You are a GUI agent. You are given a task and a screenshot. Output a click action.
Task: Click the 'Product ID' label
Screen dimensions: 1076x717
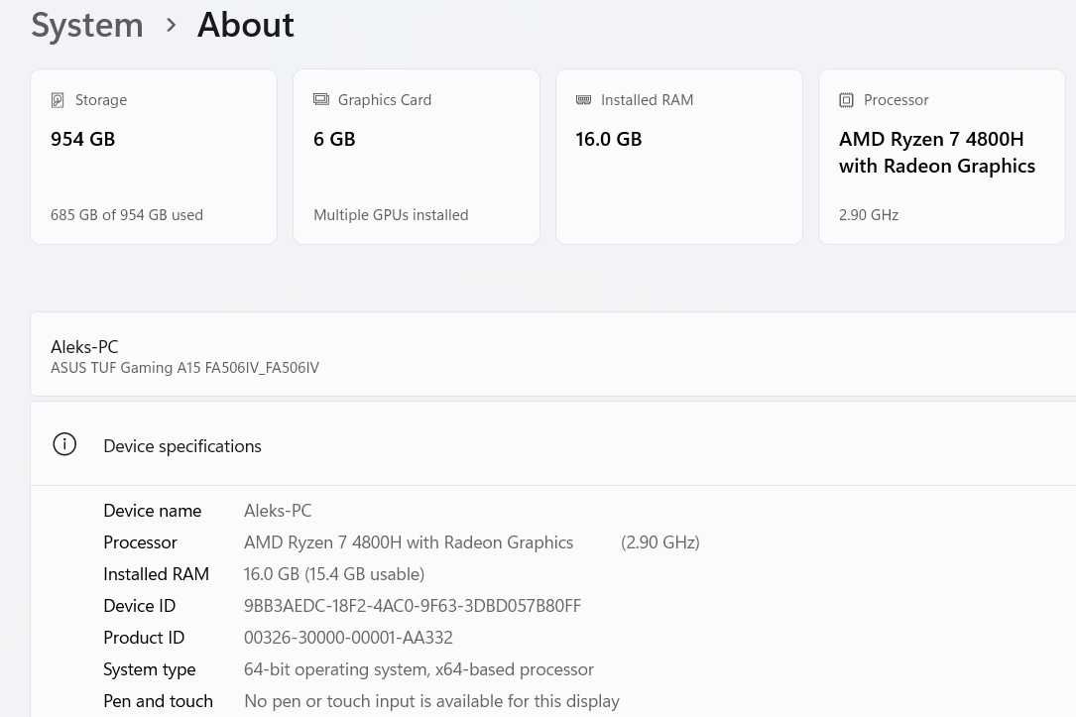pyautogui.click(x=144, y=638)
